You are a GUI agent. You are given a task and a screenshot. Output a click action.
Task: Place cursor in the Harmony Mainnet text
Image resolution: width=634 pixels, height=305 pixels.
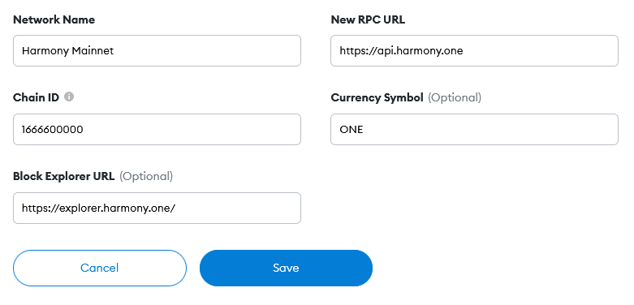pos(67,51)
